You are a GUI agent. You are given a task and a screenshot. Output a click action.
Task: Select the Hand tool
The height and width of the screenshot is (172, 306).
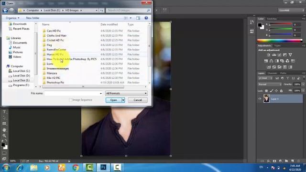coord(4,129)
